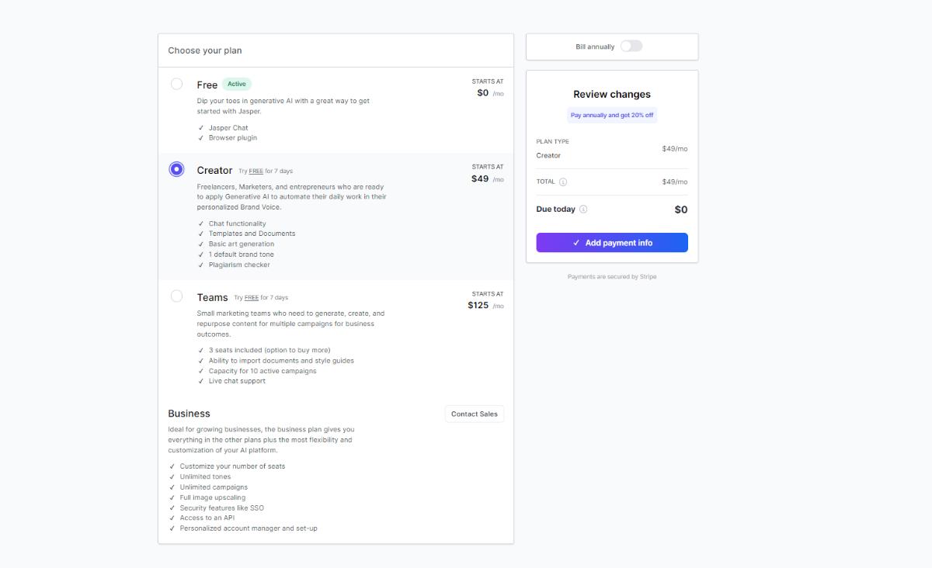932x568 pixels.
Task: Click the Add payment info button
Action: point(612,243)
